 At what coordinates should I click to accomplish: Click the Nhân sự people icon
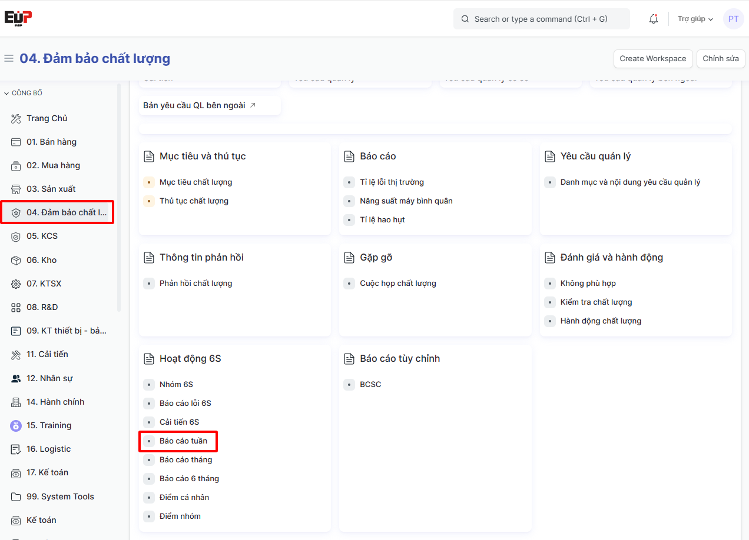coord(16,378)
